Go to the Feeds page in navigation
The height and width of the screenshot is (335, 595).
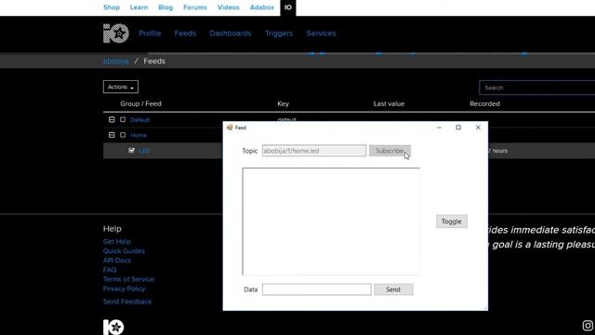click(x=185, y=33)
